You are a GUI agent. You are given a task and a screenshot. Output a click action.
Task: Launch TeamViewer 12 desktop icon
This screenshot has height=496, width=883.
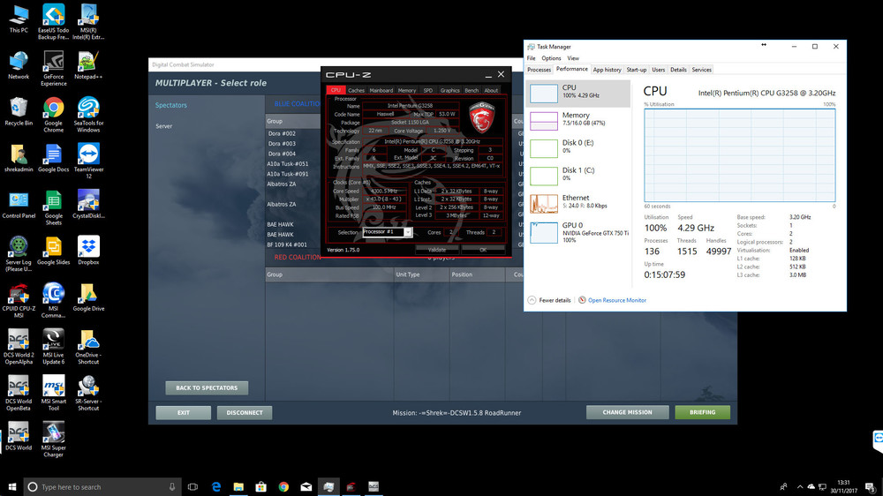point(88,161)
